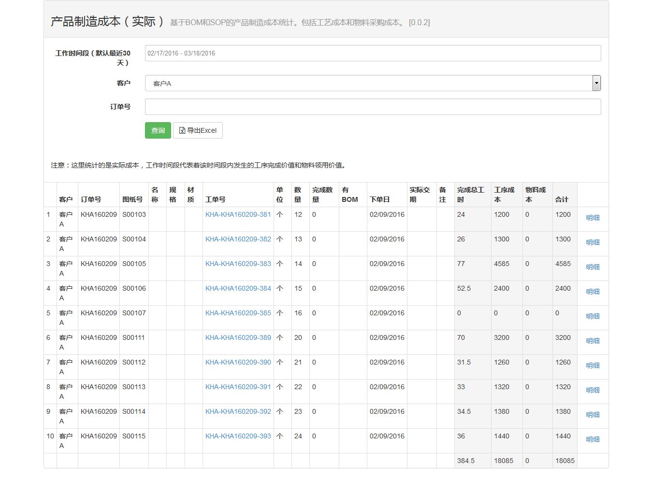Open the 客户 customer dropdown
The width and height of the screenshot is (652, 478).
click(x=368, y=84)
